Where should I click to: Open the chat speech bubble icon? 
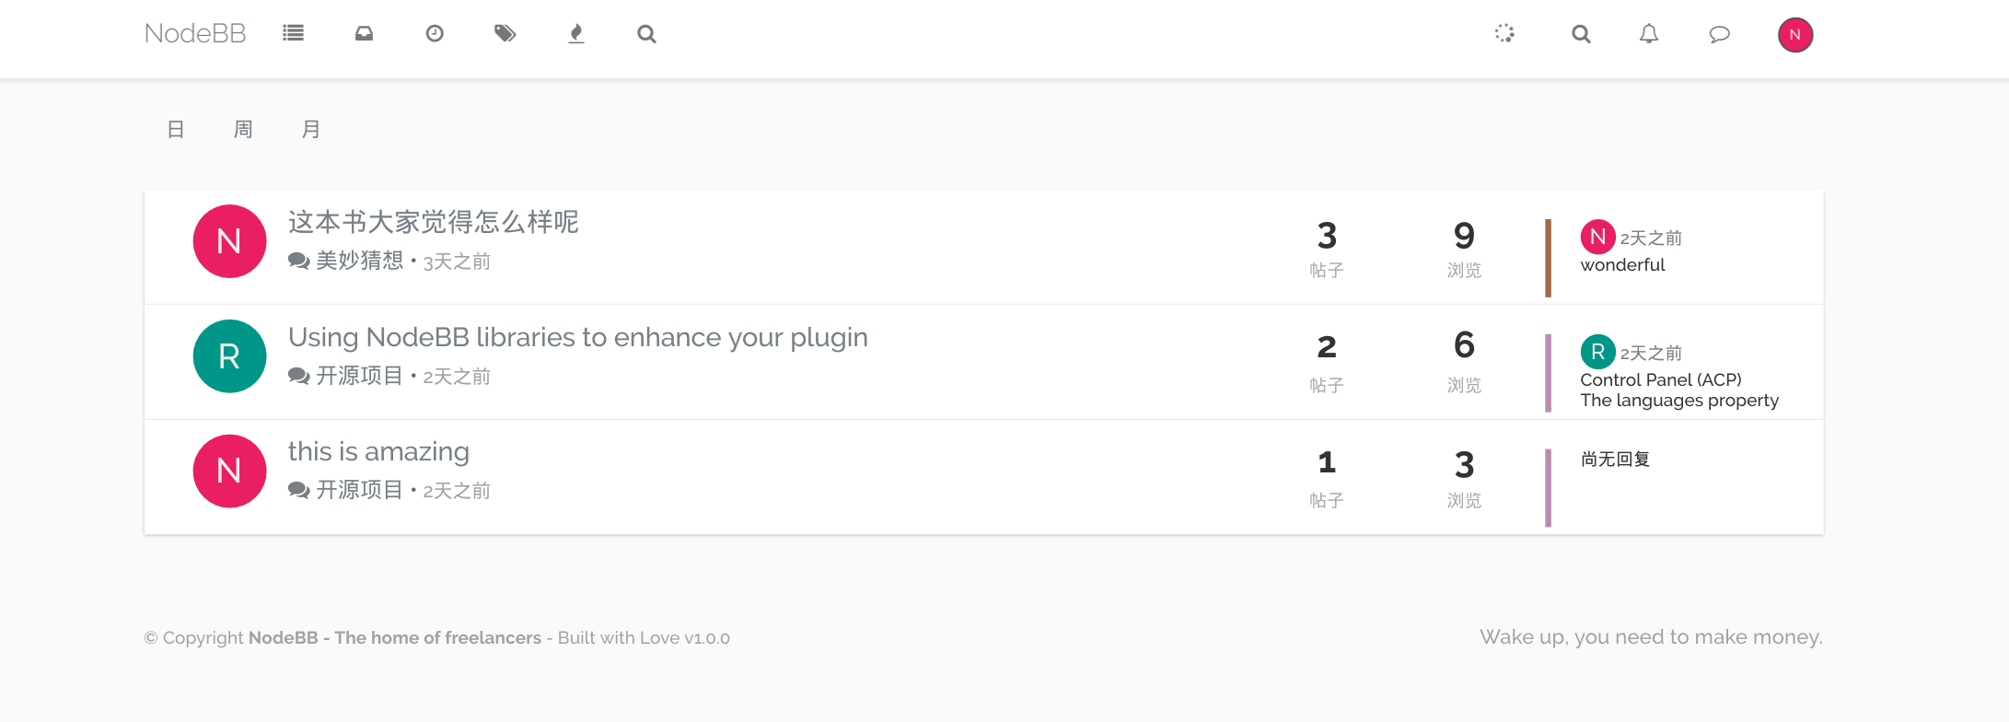tap(1719, 34)
